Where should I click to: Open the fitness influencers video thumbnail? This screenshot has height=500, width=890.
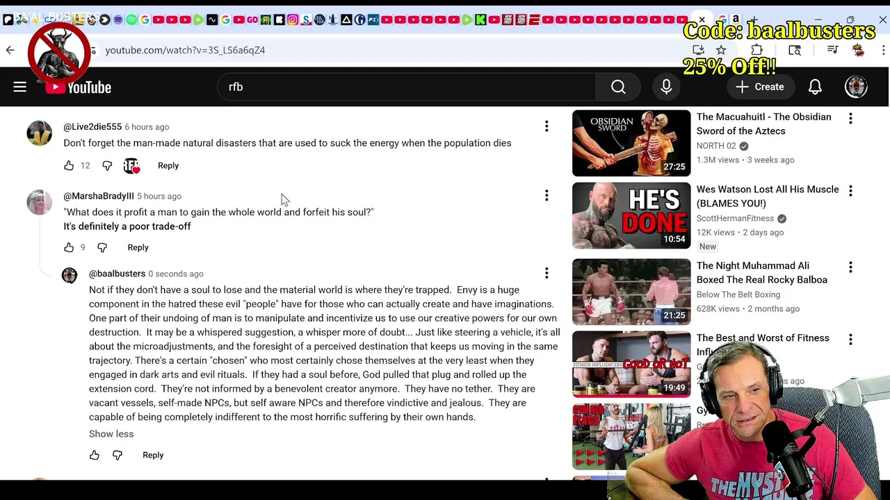[631, 364]
